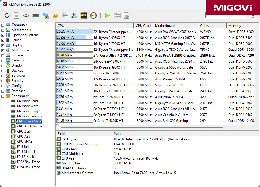Collapse the Benchmark tree branch

coord(2,96)
